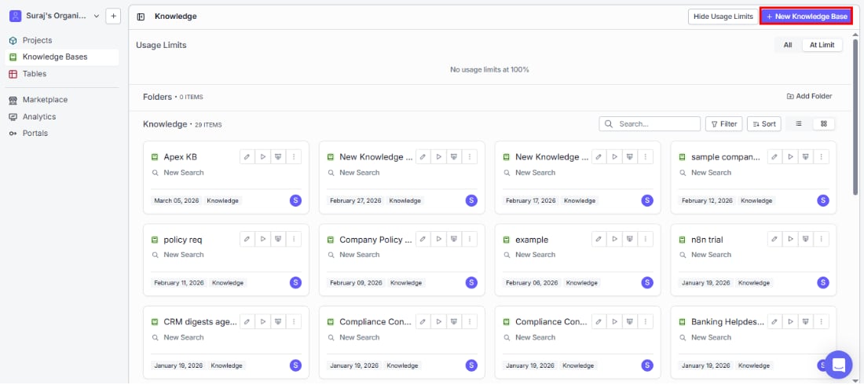The width and height of the screenshot is (864, 385).
Task: Click the March 05, 2026 date tag
Action: click(x=176, y=201)
